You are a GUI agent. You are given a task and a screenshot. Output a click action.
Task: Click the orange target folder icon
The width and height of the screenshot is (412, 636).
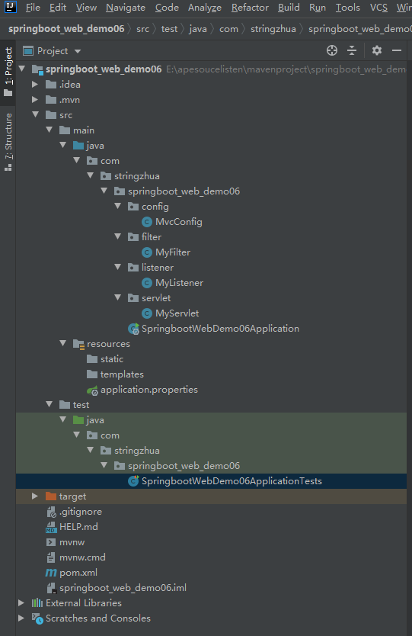51,496
